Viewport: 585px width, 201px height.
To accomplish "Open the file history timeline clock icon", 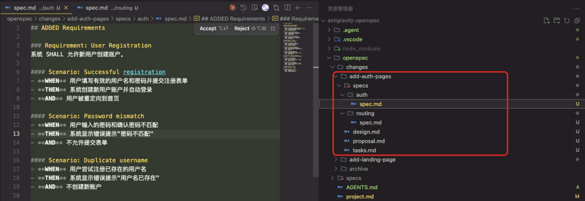I will click(243, 8).
